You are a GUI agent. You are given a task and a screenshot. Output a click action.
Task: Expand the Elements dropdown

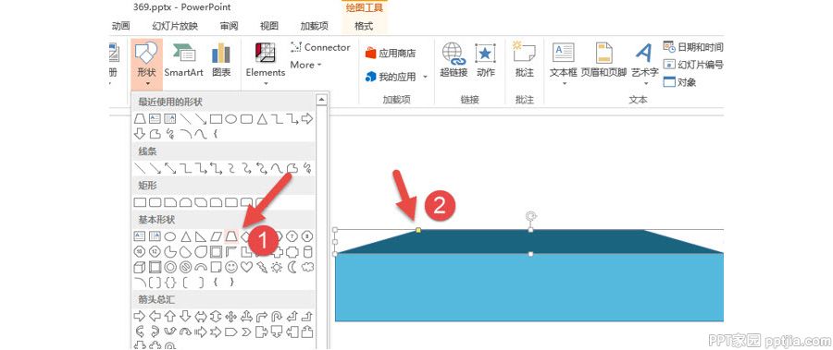coord(266,65)
